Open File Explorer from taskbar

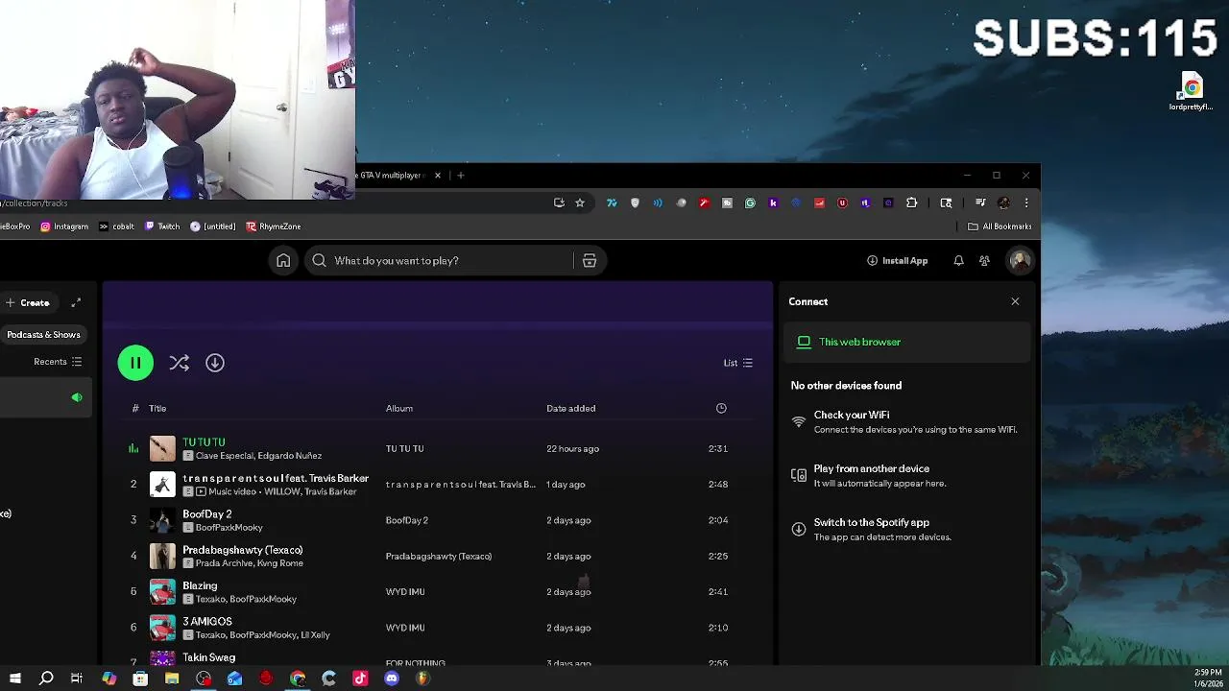click(x=172, y=679)
